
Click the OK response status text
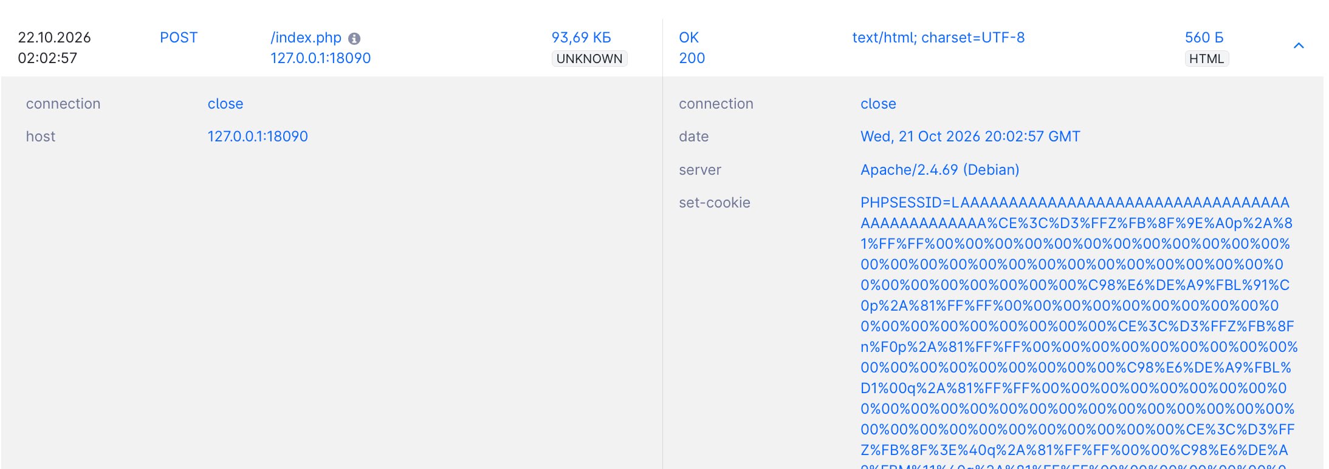coord(689,38)
